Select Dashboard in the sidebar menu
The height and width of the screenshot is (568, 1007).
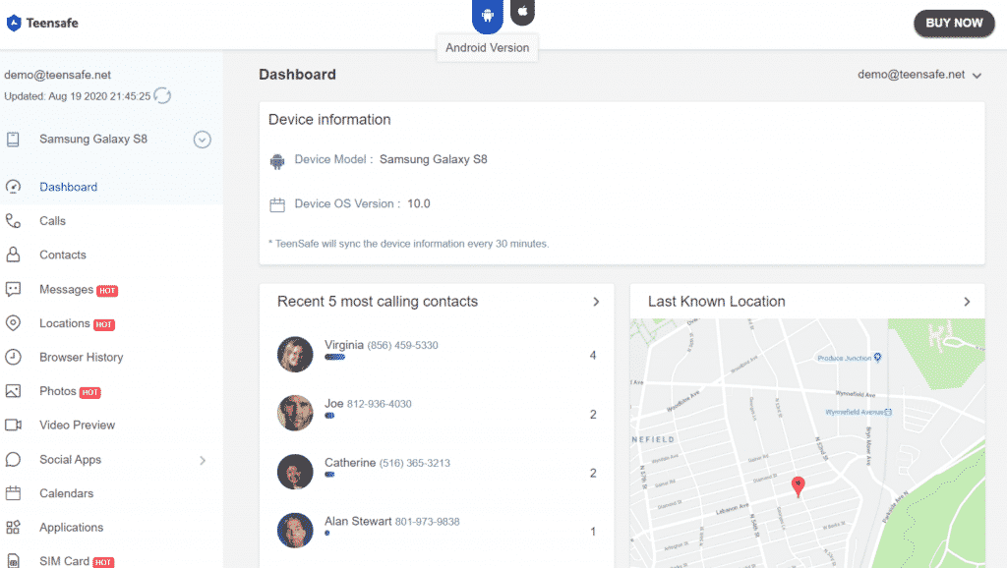tap(69, 187)
